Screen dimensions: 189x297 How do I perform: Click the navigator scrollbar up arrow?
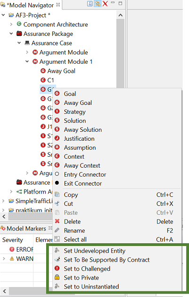tap(120, 15)
